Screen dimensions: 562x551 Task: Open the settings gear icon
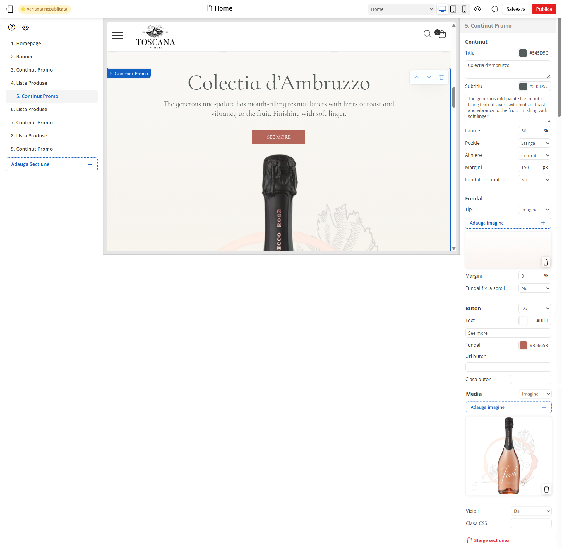[25, 27]
